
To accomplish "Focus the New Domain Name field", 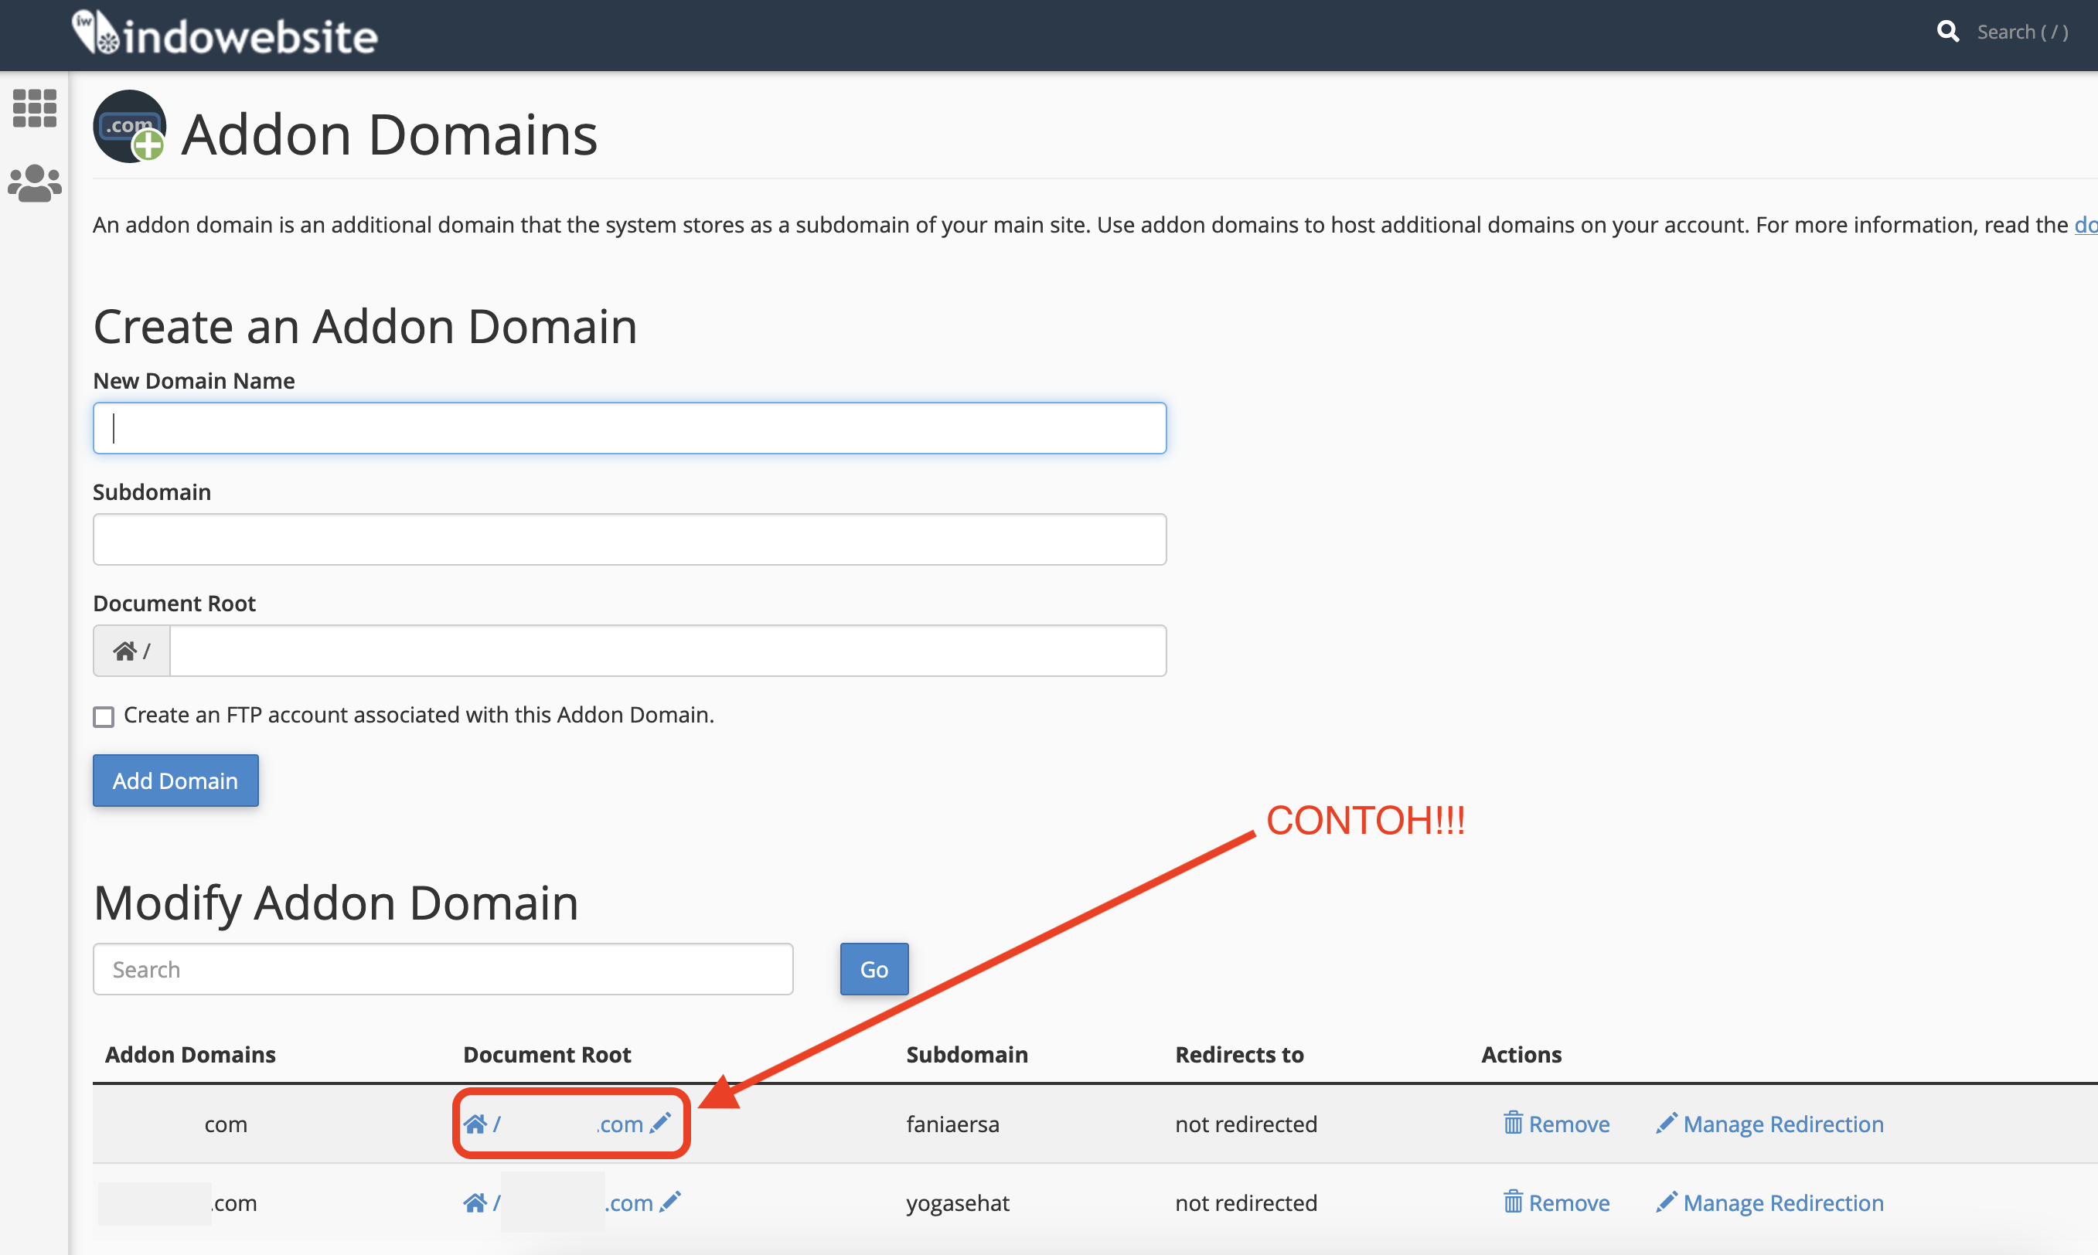I will click(x=629, y=428).
